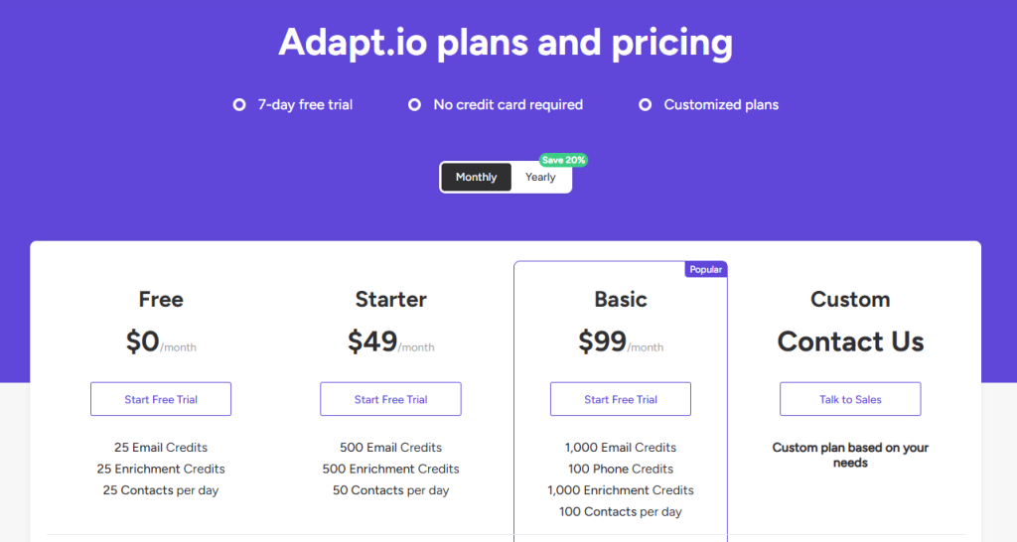Screen dimensions: 1017x542
Task: Start the free trial for the Free plan
Action: [x=161, y=399]
